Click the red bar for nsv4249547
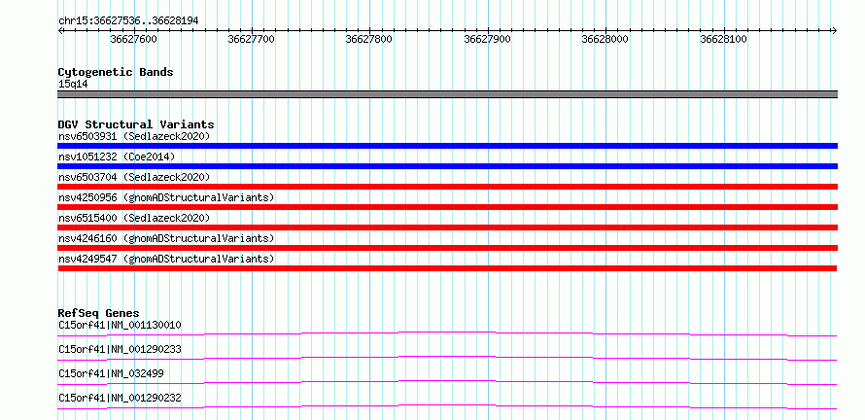Image resolution: width=865 pixels, height=420 pixels. coord(447,268)
